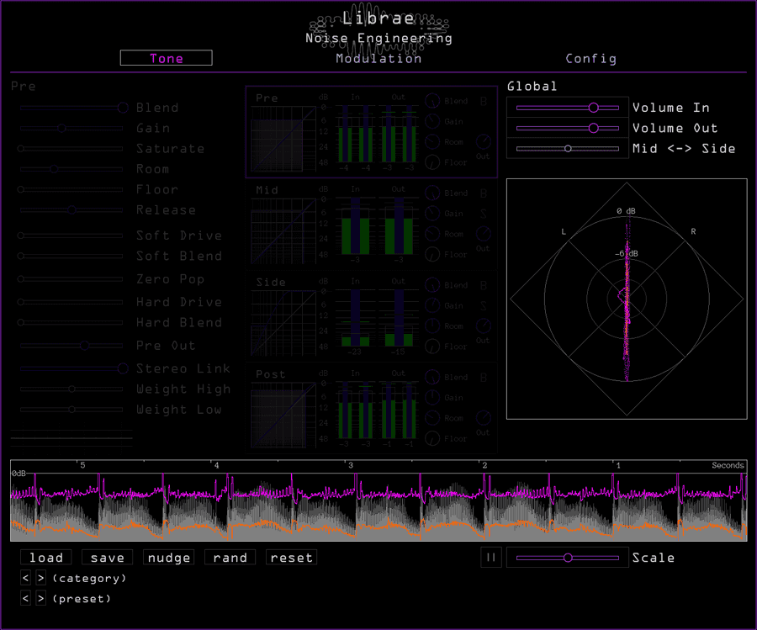
Task: Go to previous preset with left arrow
Action: (x=25, y=599)
